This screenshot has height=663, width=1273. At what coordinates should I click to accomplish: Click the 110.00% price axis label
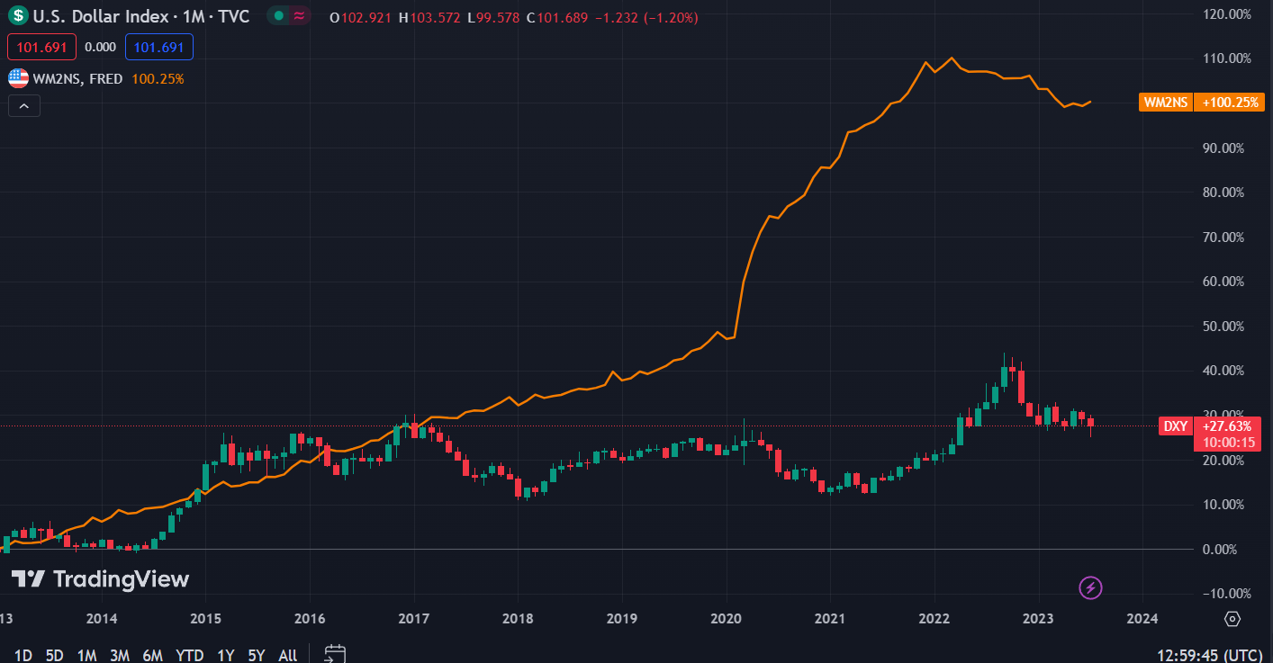pos(1226,58)
